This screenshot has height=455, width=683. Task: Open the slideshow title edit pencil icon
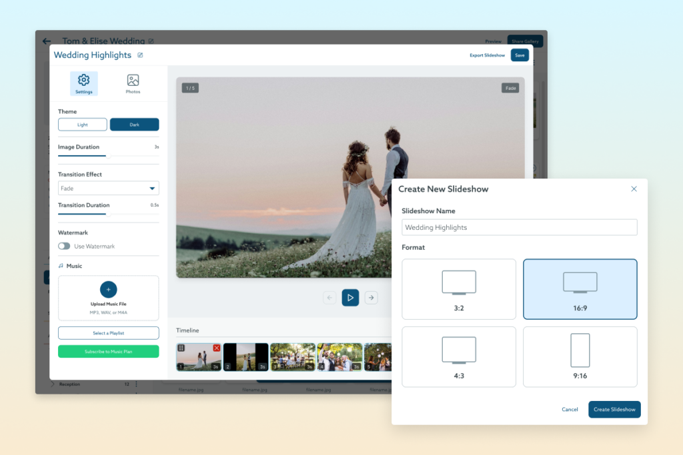tap(139, 56)
